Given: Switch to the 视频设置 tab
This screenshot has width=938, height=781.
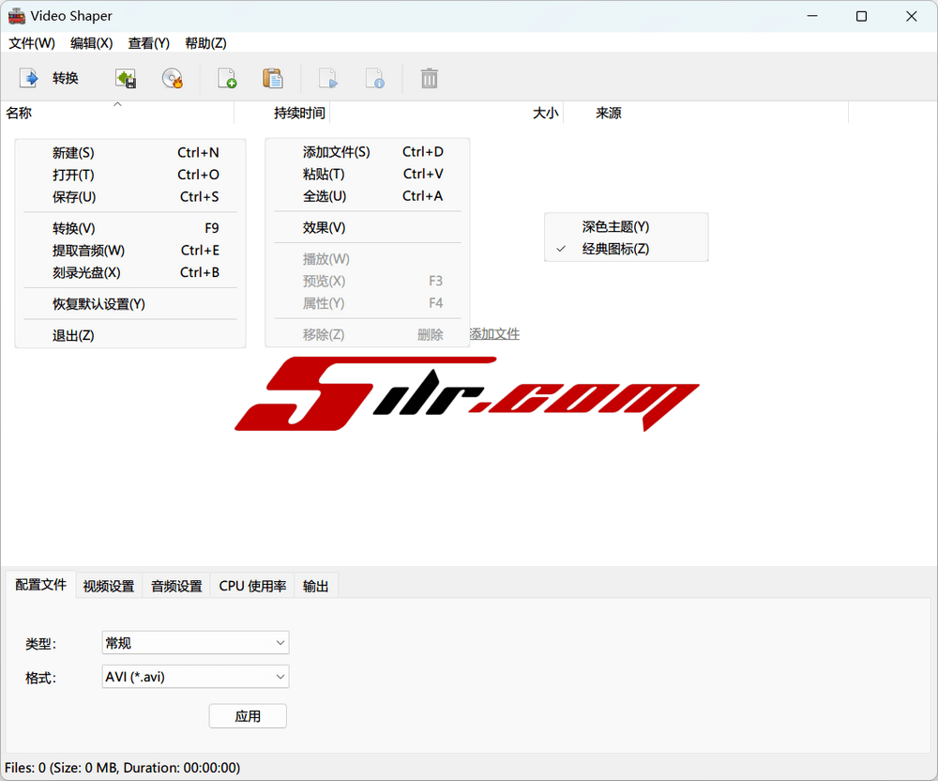Looking at the screenshot, I should pos(109,586).
